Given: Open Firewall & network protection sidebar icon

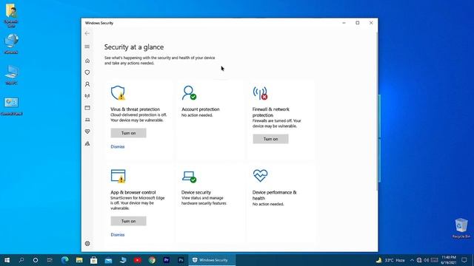Looking at the screenshot, I should (x=87, y=96).
